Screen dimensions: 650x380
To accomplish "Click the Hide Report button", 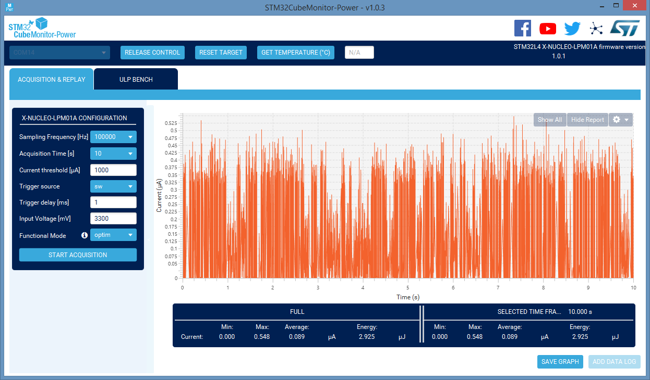I will (587, 120).
